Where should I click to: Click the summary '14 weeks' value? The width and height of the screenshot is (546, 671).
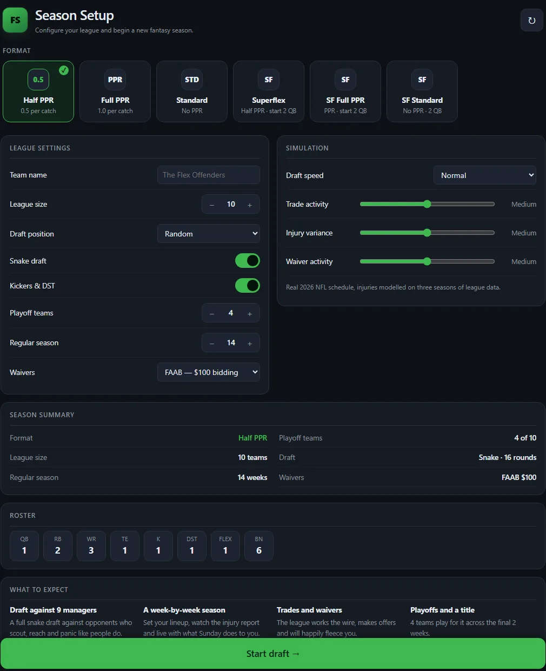pyautogui.click(x=252, y=477)
